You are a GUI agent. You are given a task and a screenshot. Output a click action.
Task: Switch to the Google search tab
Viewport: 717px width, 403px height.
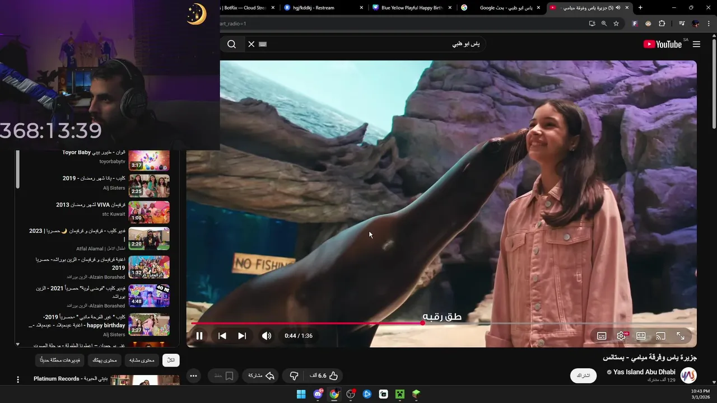click(500, 8)
